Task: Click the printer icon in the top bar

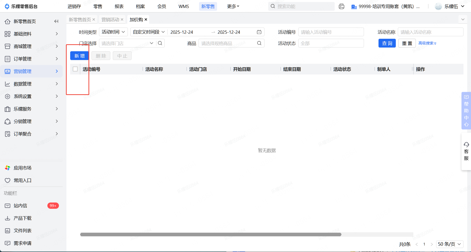Action: [x=341, y=6]
